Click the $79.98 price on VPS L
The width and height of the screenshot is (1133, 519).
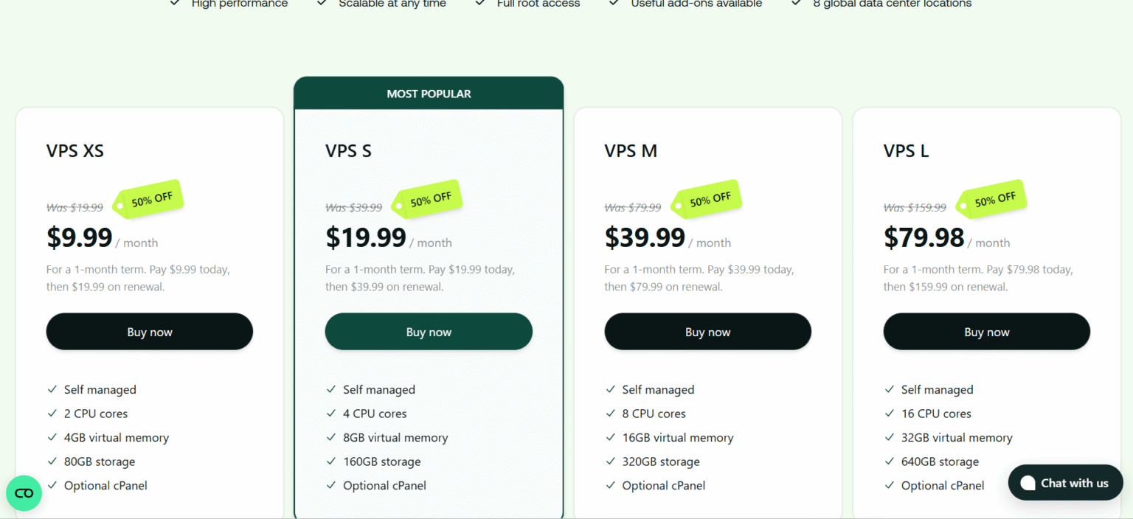(924, 237)
